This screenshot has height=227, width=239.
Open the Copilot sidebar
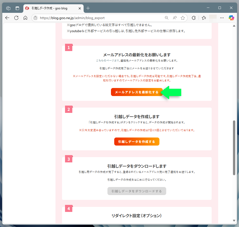pos(231,18)
